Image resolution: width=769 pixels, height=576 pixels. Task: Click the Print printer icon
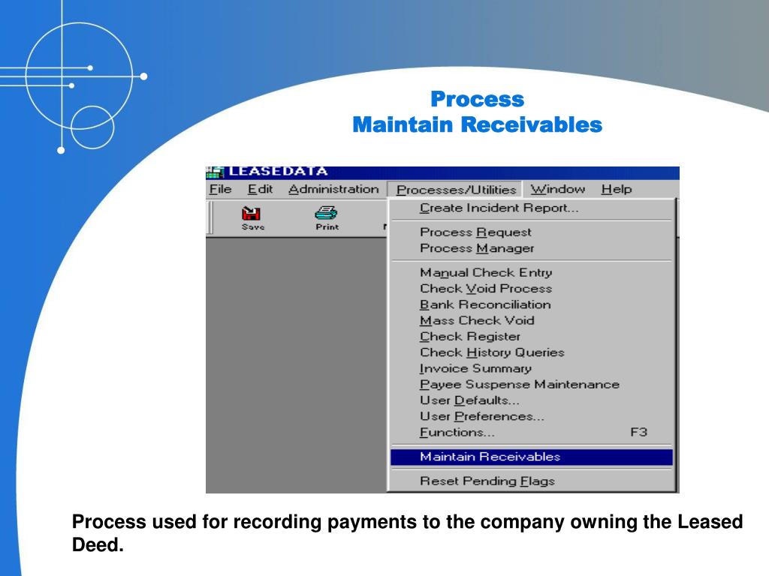326,213
